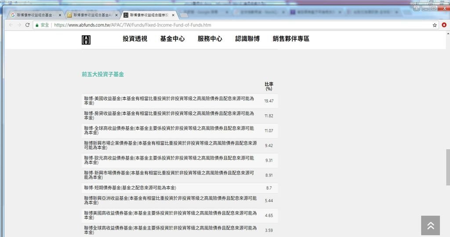
Task: Select the 聯博新興市場企業債券基金 row
Action: (180, 146)
